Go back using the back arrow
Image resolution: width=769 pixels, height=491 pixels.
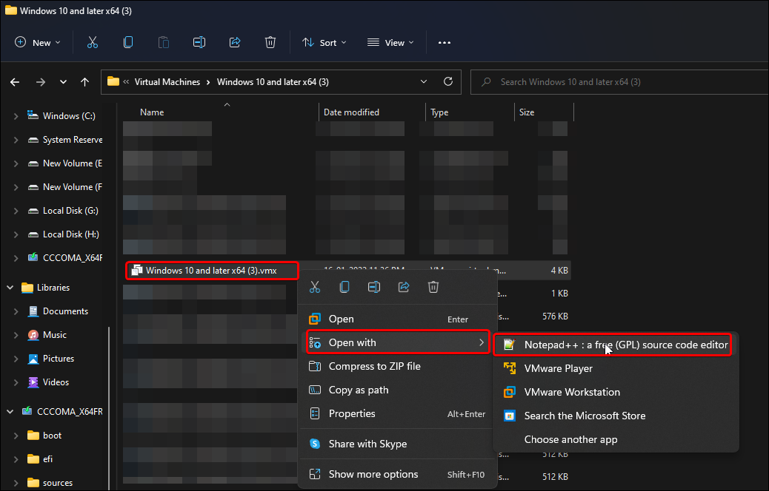click(15, 81)
